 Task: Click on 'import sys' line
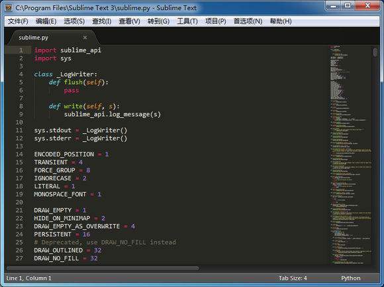tap(53, 58)
